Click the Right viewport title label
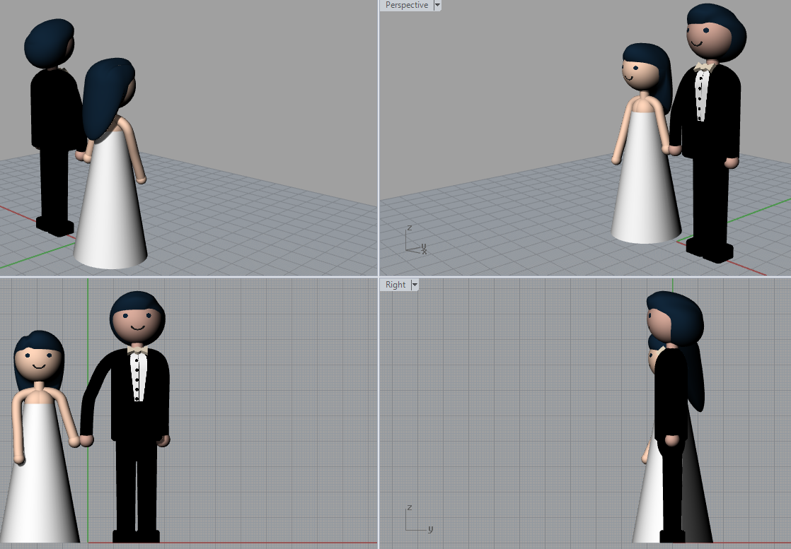The width and height of the screenshot is (791, 549). click(395, 285)
